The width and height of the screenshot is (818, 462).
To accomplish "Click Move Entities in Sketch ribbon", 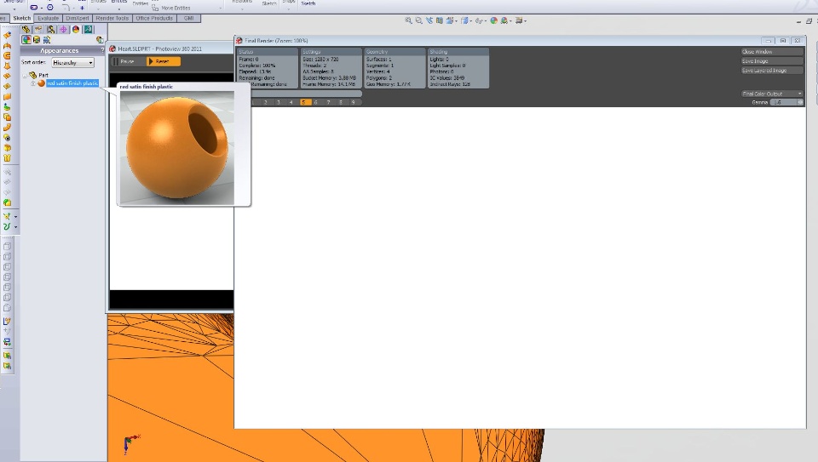I will pyautogui.click(x=171, y=8).
